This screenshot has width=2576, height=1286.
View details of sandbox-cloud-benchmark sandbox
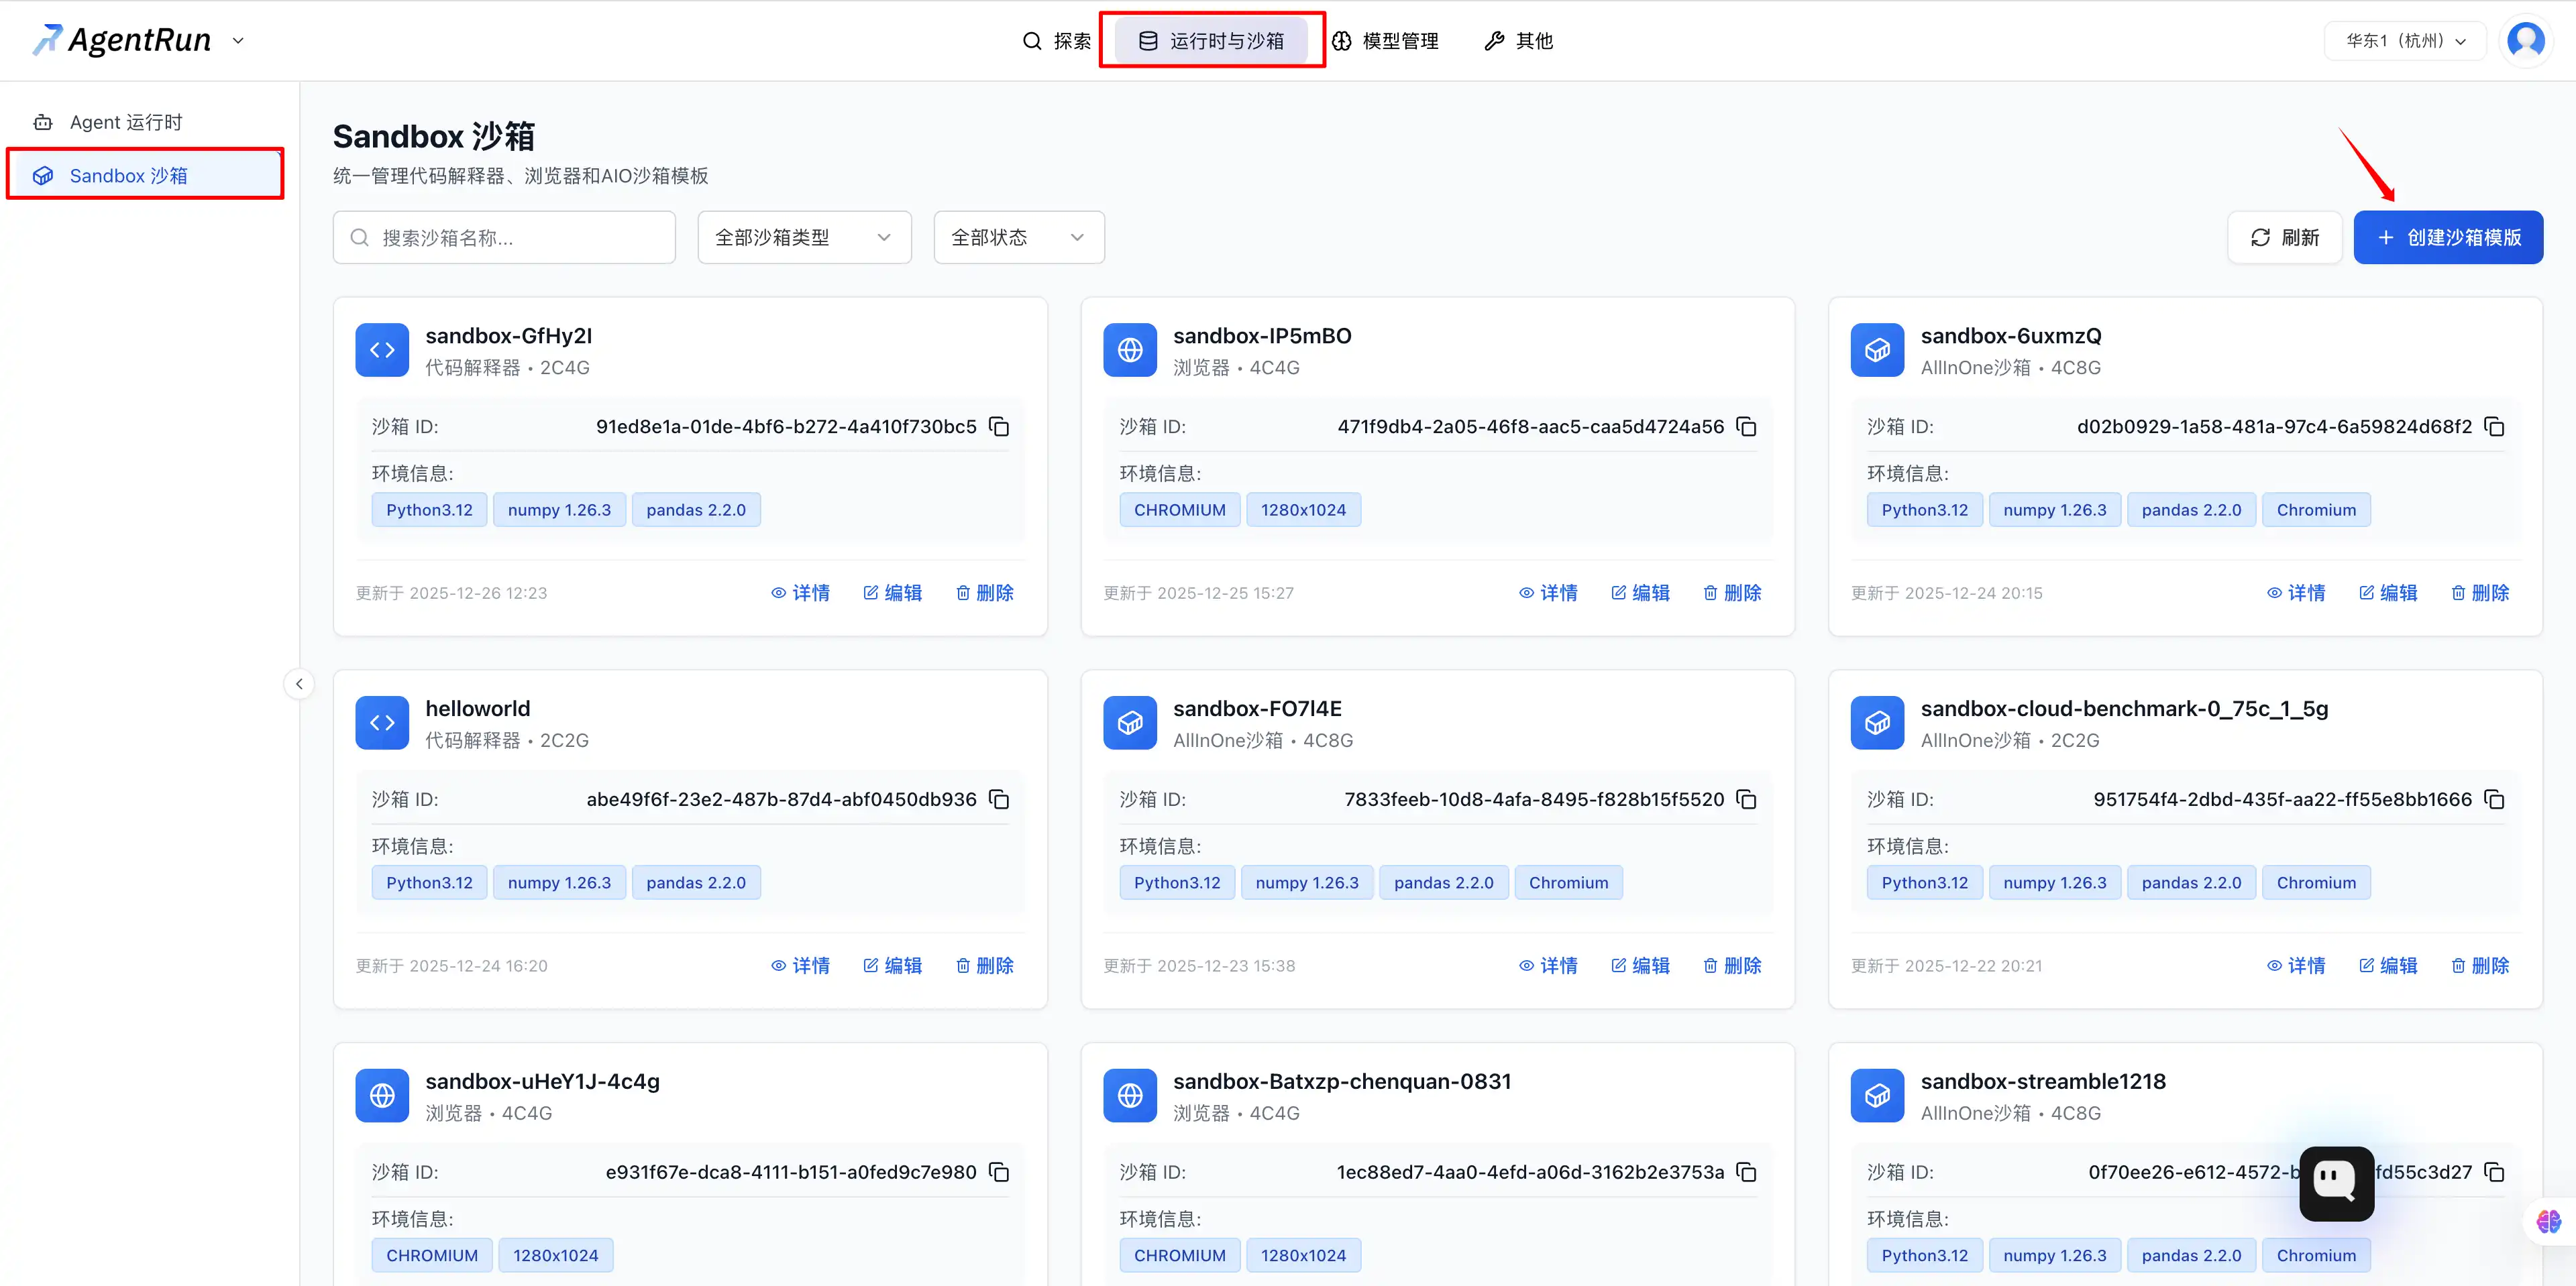(2296, 966)
